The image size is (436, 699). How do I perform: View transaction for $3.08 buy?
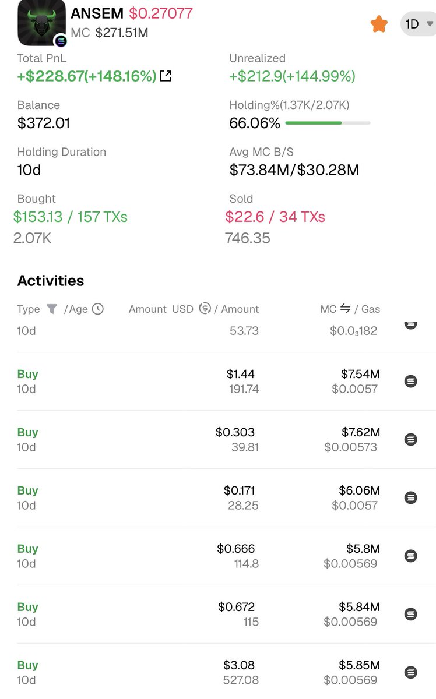pyautogui.click(x=411, y=672)
